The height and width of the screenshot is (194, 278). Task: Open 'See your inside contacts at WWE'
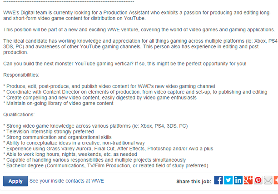(x=66, y=181)
